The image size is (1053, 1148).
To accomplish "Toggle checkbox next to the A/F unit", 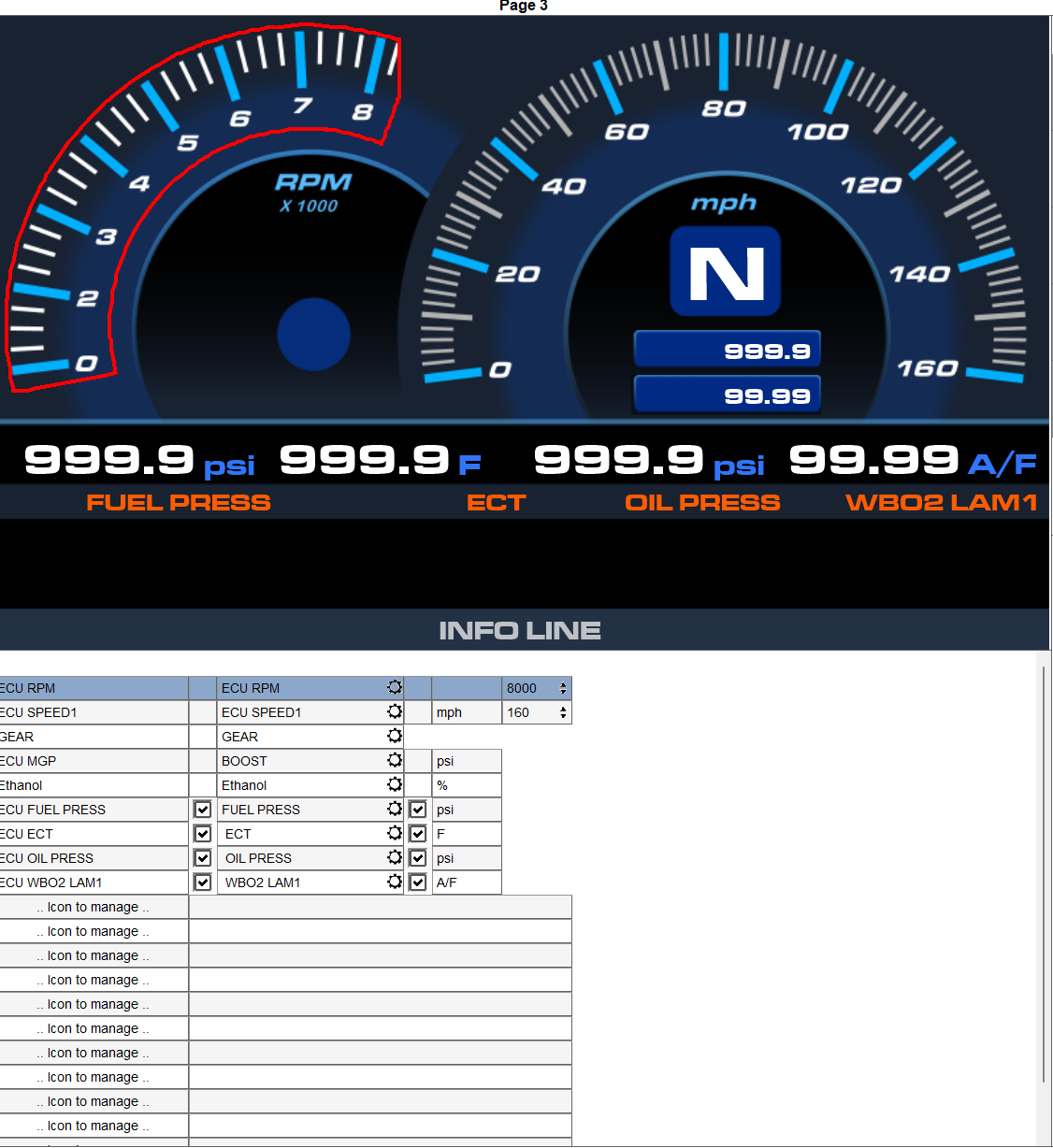I will (418, 883).
